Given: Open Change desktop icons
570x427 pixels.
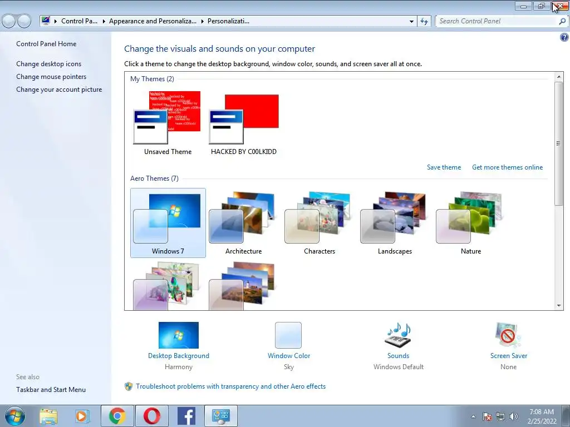Looking at the screenshot, I should point(49,64).
